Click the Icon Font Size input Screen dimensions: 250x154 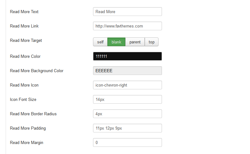[128, 99]
